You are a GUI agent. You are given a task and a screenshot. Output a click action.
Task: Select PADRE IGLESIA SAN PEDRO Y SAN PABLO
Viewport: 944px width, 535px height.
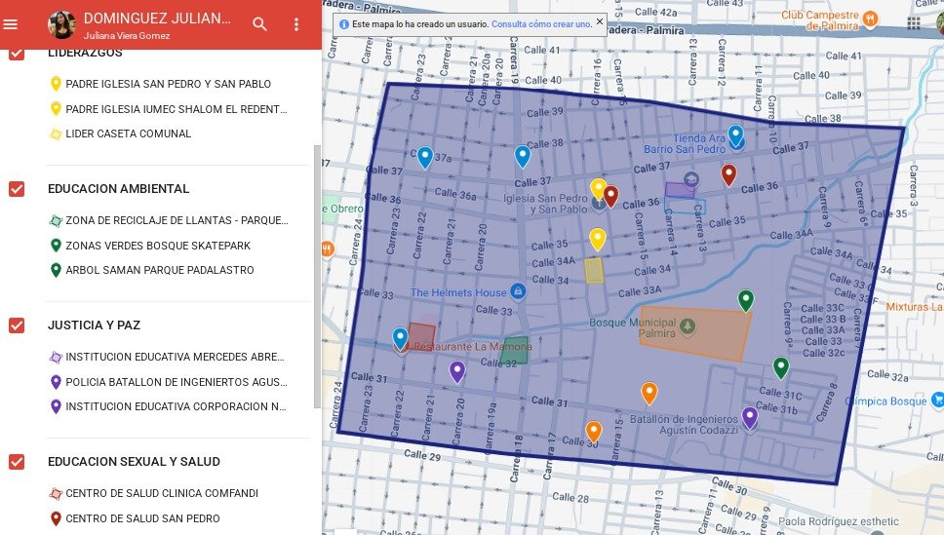click(x=168, y=84)
